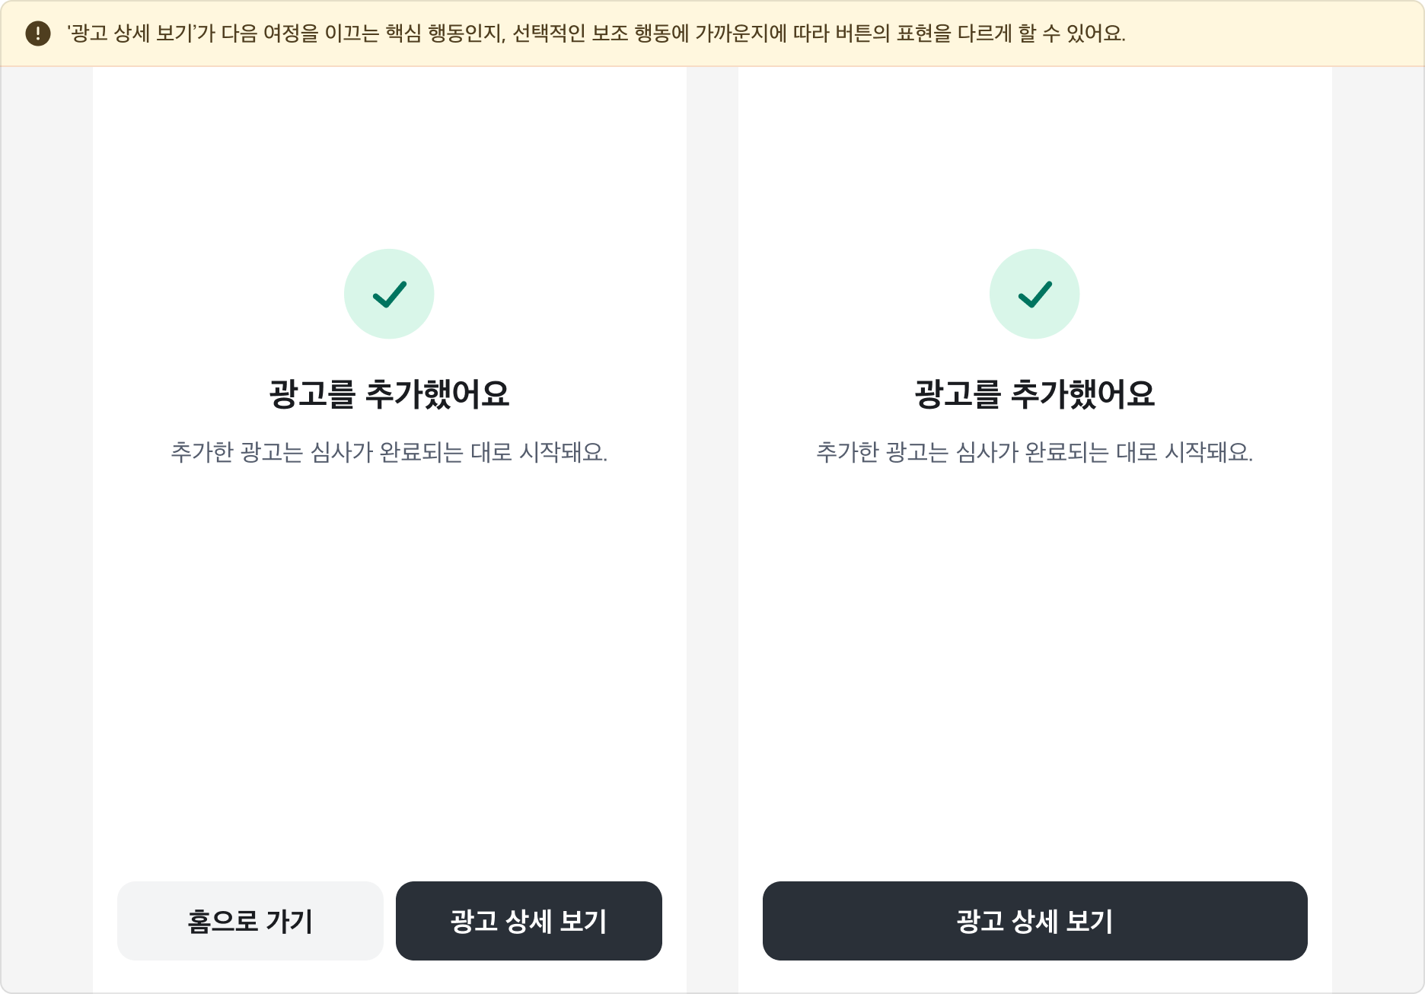
Task: Select the subtitle text about 심사 완료 on right
Action: click(x=1034, y=452)
